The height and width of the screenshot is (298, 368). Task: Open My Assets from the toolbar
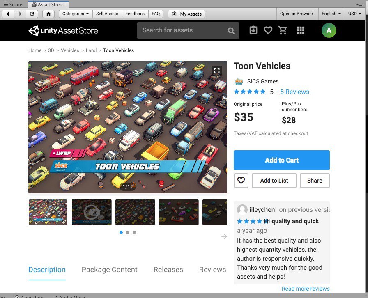pos(186,14)
